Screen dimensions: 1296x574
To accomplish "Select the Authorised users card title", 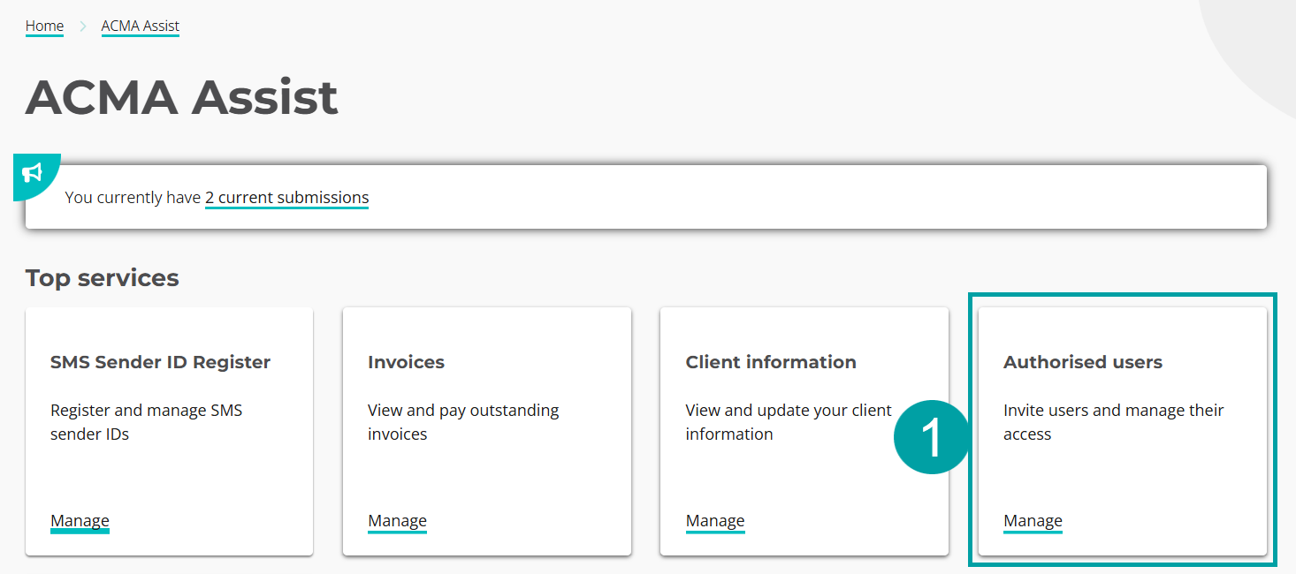I will 1082,361.
